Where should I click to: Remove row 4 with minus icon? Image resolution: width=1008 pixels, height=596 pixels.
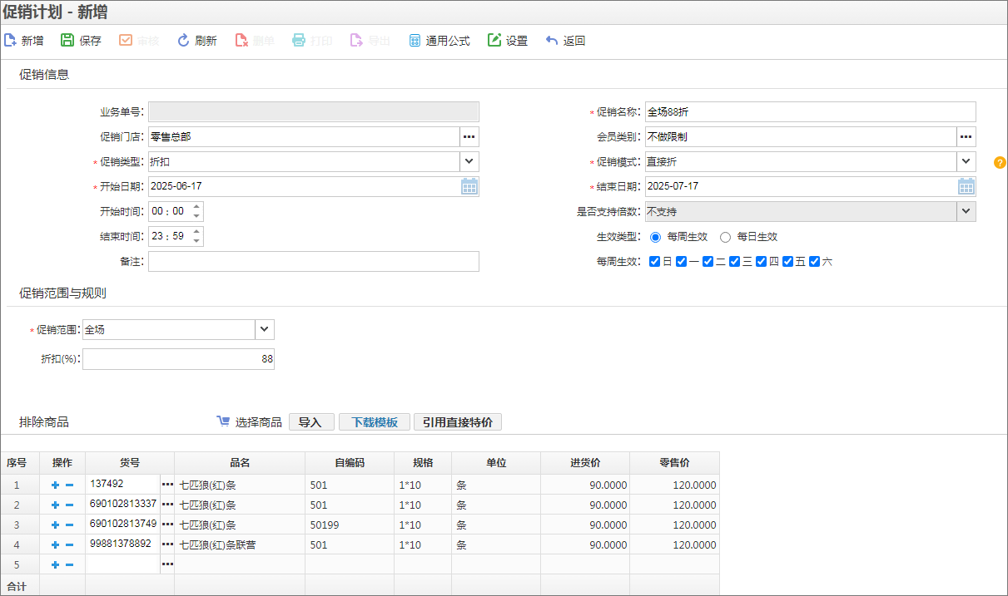pos(70,544)
